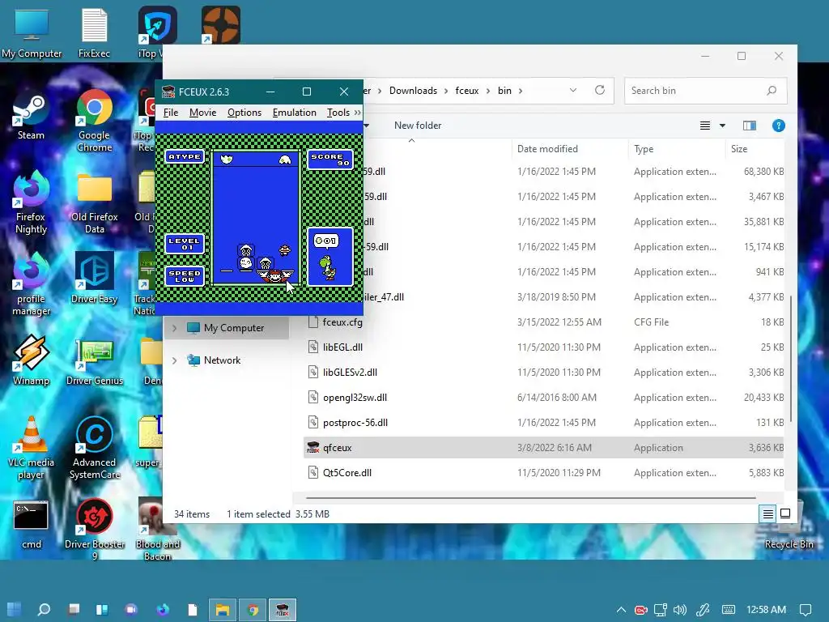Select the opengl32sw.dll file
The height and width of the screenshot is (622, 829).
click(x=545, y=397)
